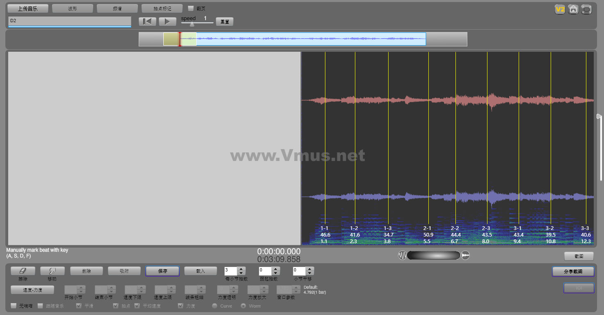
Task: Enable the 翻页 page-flip checkbox
Action: tap(191, 8)
